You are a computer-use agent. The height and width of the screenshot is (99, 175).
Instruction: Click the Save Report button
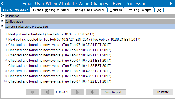click(x=113, y=92)
